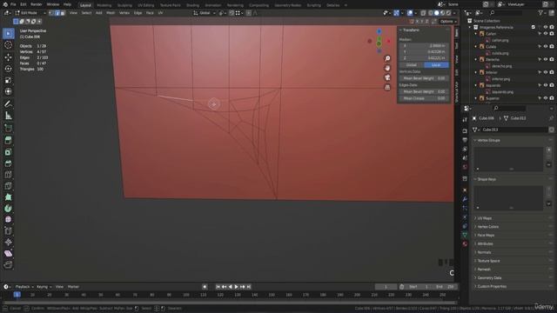
Task: Activate the Rotate tool
Action: (x=8, y=69)
